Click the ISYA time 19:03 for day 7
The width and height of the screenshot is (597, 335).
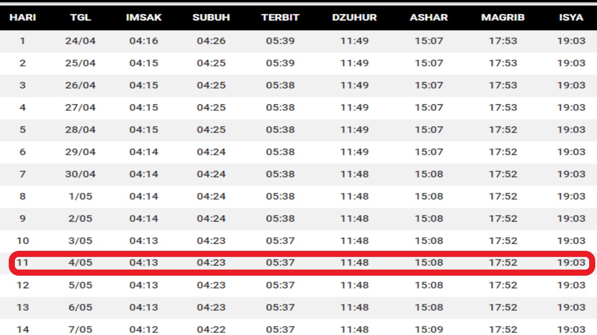(x=570, y=174)
